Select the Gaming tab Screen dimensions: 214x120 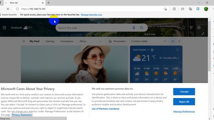tap(50, 41)
